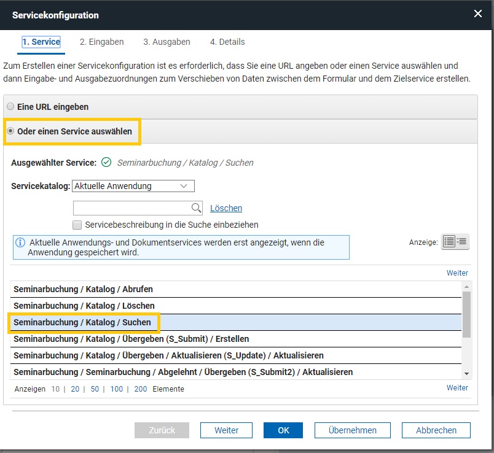Enable Servicebeschreibung in die Suche einbeziehen
Screen dimensions: 494x453
click(77, 225)
